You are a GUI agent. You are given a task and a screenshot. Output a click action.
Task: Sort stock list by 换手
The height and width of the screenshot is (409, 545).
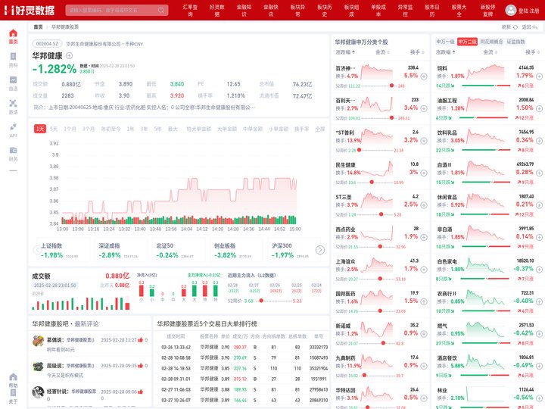point(417,52)
